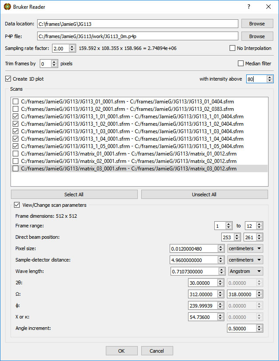The width and height of the screenshot is (279, 361).
Task: Click inside the P4P file path field
Action: [137, 36]
